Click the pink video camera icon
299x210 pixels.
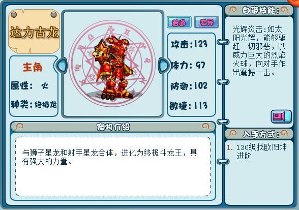click(281, 116)
